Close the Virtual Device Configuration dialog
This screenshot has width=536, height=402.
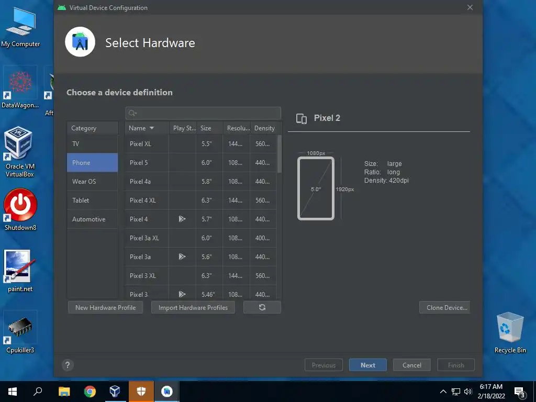tap(470, 7)
